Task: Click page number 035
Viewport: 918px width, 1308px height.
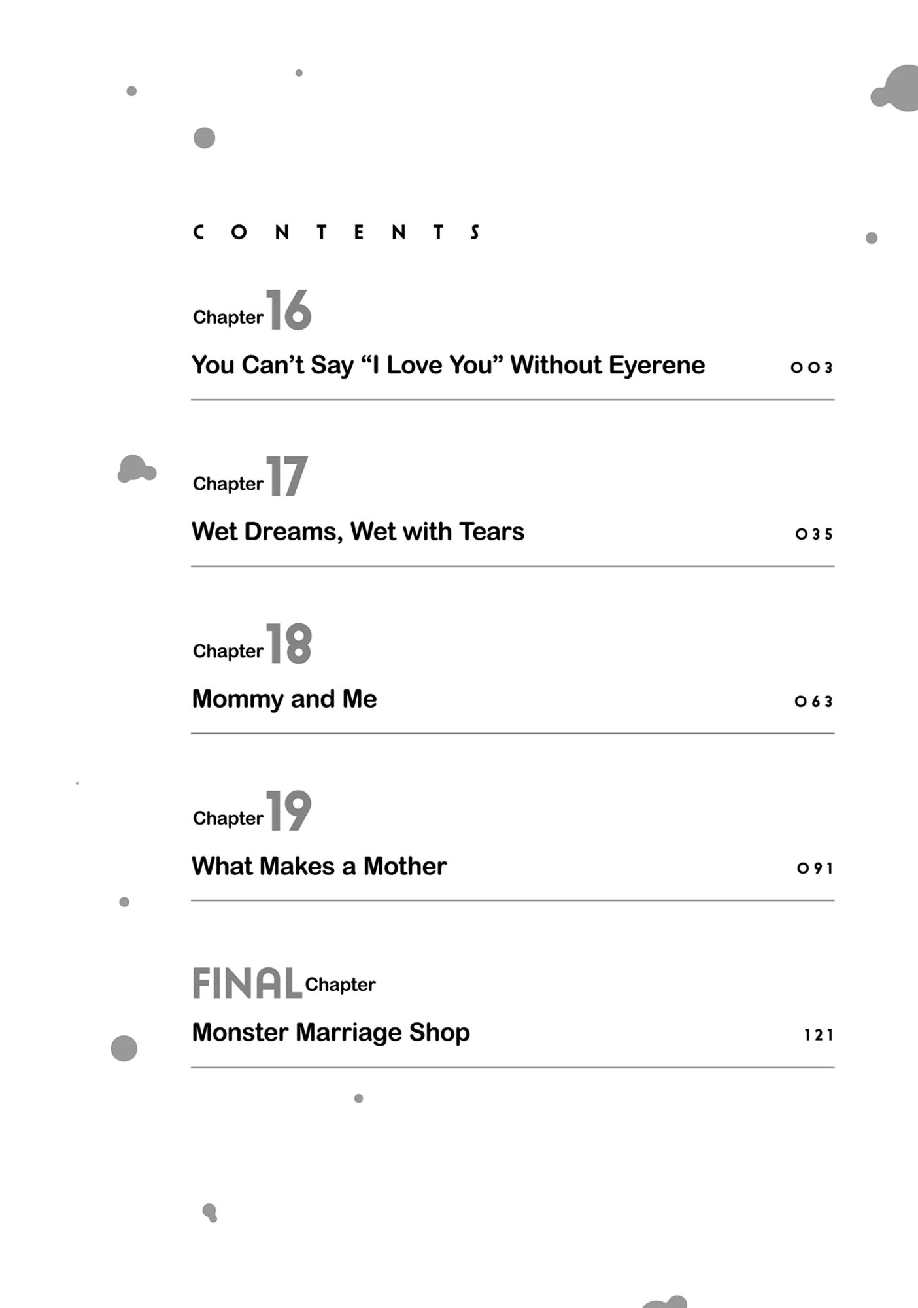Action: point(814,534)
